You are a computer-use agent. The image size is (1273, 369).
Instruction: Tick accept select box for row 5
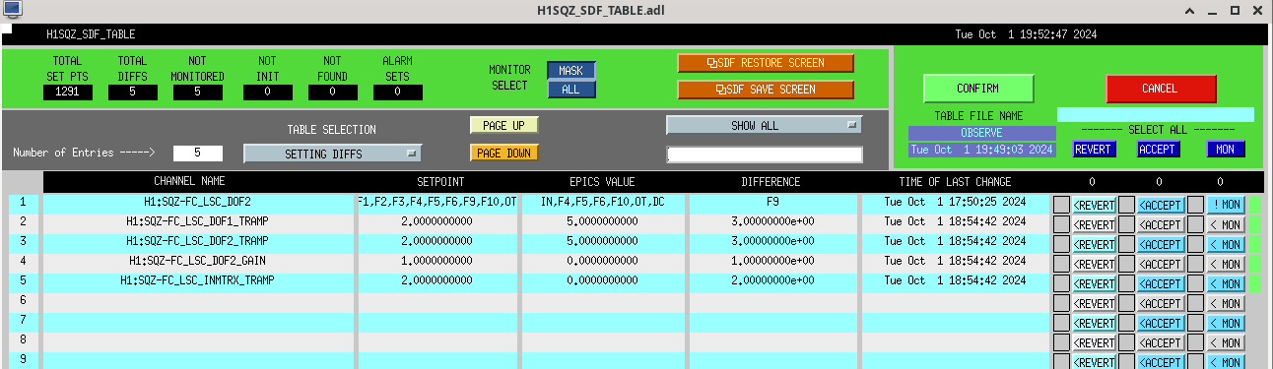[x=1126, y=283]
